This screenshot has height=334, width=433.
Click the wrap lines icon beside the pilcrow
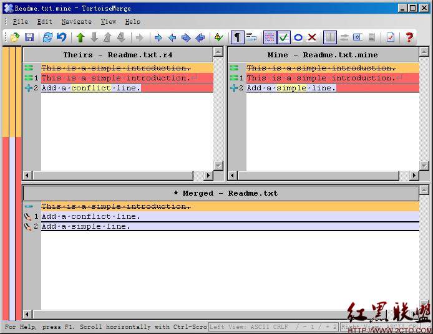251,37
